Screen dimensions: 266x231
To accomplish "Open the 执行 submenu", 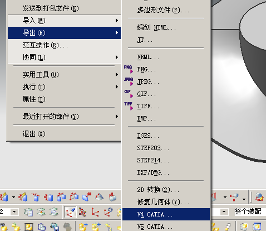I will click(64, 87).
